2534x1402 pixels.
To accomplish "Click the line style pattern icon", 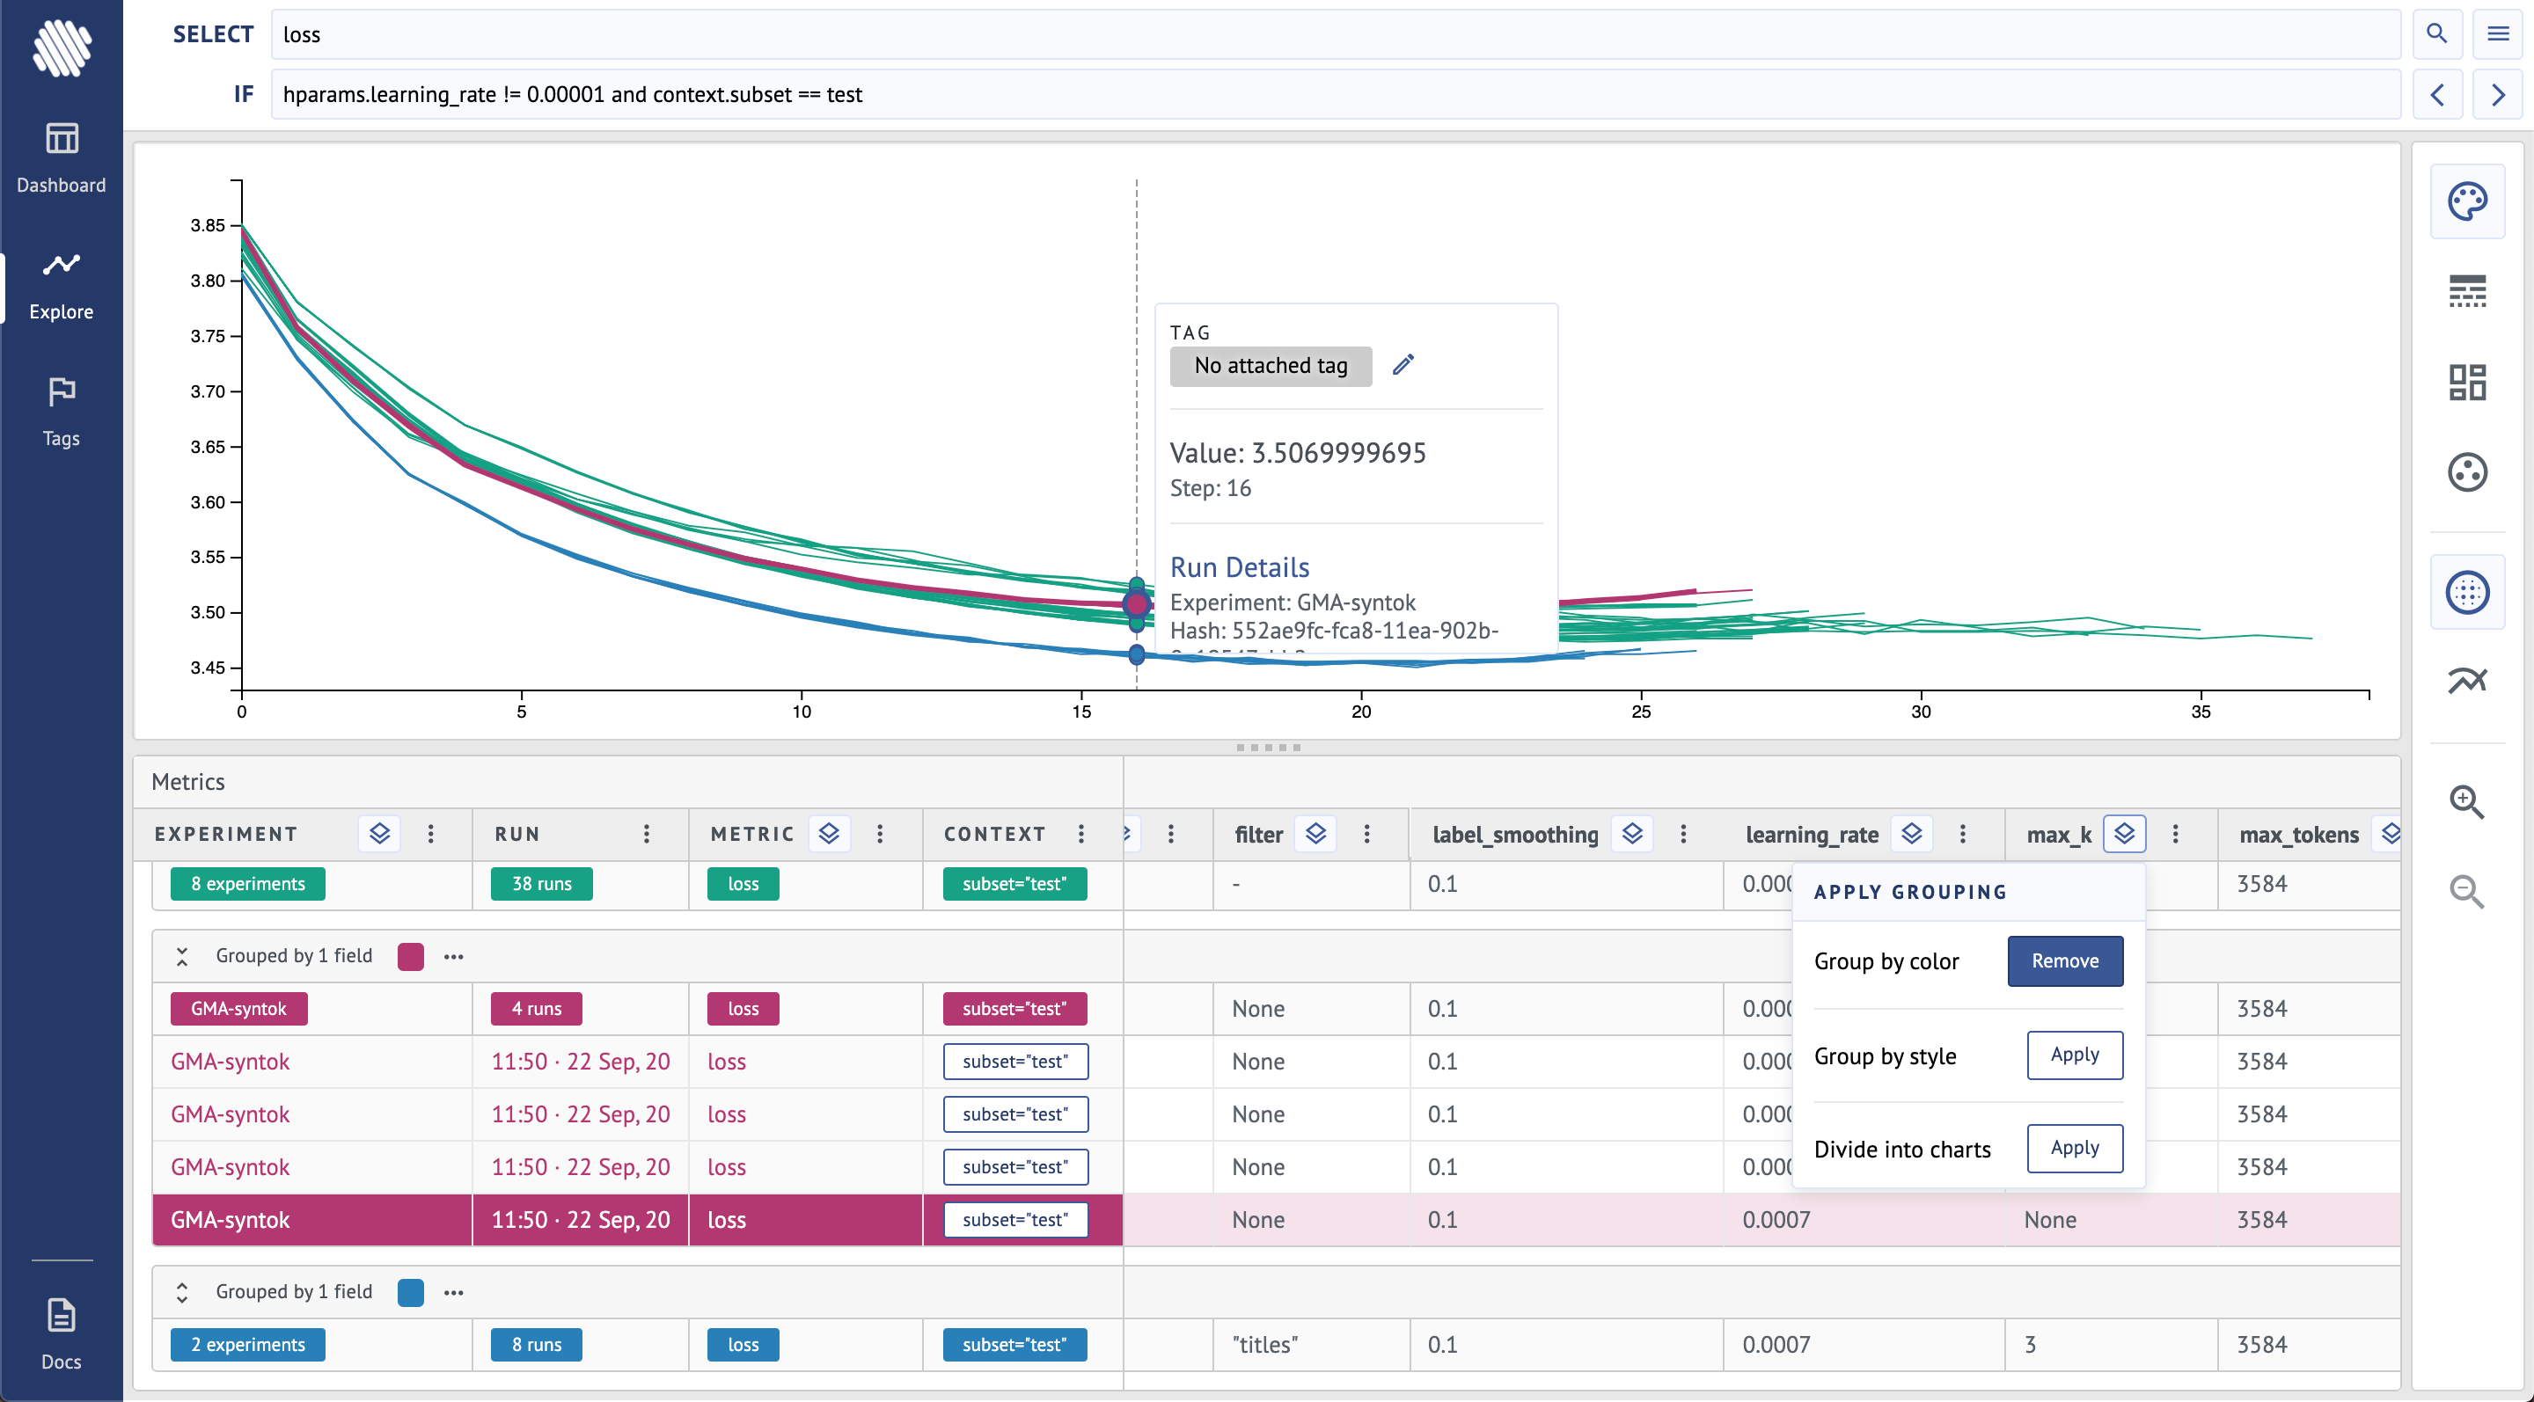I will 2466,291.
